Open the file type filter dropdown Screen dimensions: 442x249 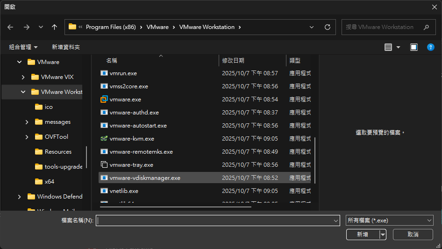tap(389, 220)
